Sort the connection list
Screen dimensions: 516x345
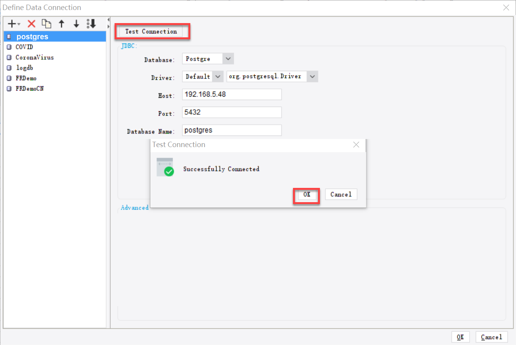click(x=91, y=23)
